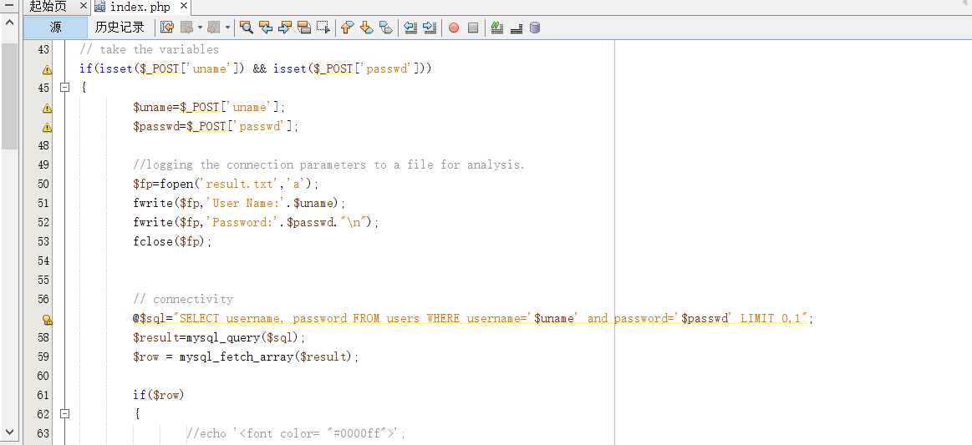Toggle rectangular selection mode
972x445 pixels.
coord(323,28)
